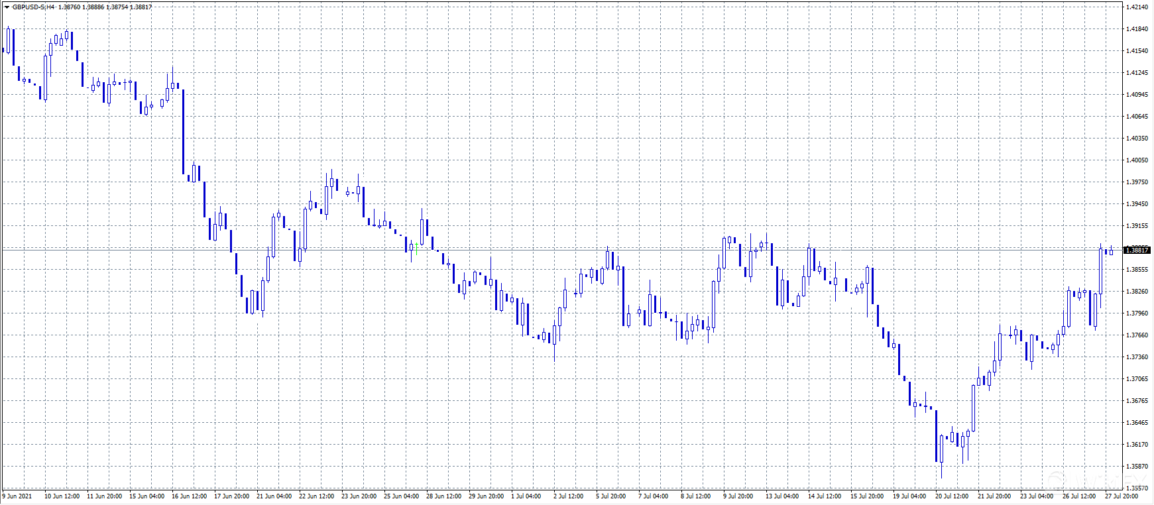The height and width of the screenshot is (505, 1154).
Task: Select the 16 Jun 12:00 time label
Action: (189, 496)
